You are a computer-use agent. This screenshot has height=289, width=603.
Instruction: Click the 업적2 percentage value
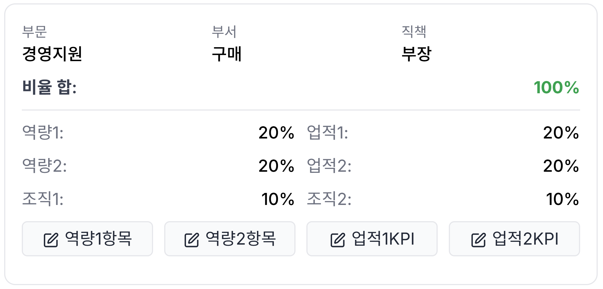point(561,166)
